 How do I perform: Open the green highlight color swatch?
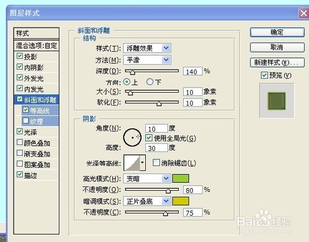point(180,178)
